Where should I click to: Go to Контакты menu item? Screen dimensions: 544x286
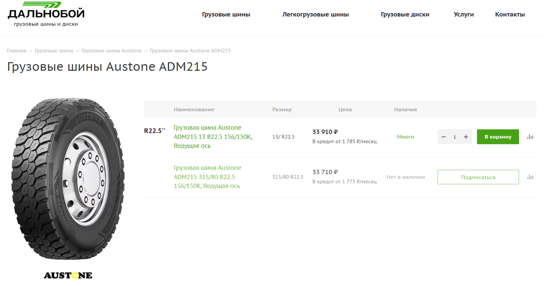pos(510,15)
